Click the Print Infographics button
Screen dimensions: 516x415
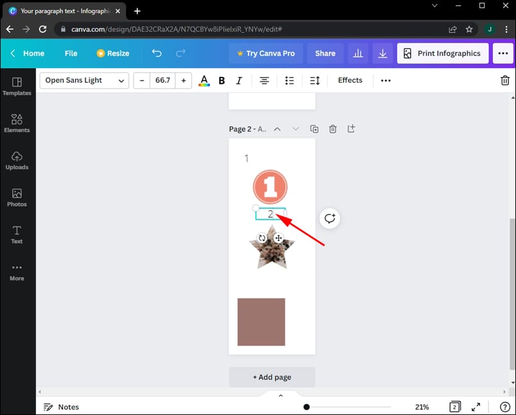[442, 53]
